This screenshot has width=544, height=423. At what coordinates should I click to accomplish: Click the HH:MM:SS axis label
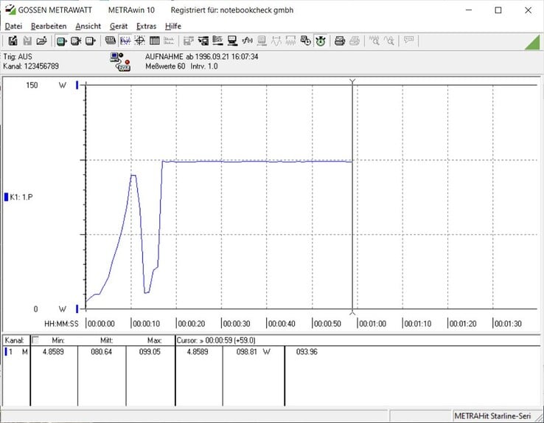(x=61, y=323)
